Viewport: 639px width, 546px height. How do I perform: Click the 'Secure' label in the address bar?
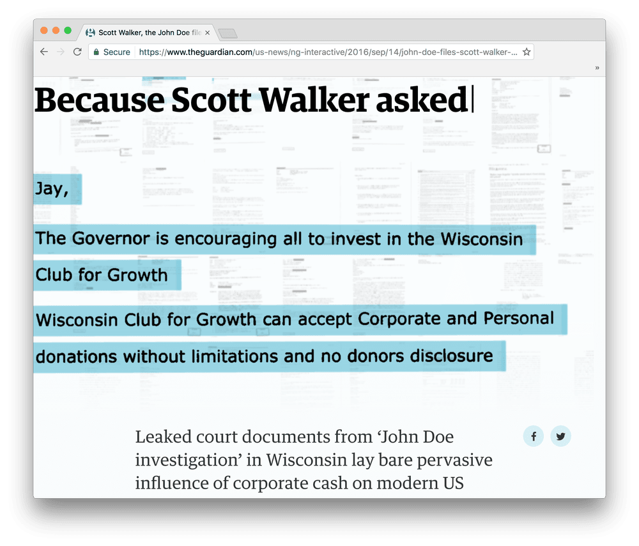pyautogui.click(x=116, y=52)
